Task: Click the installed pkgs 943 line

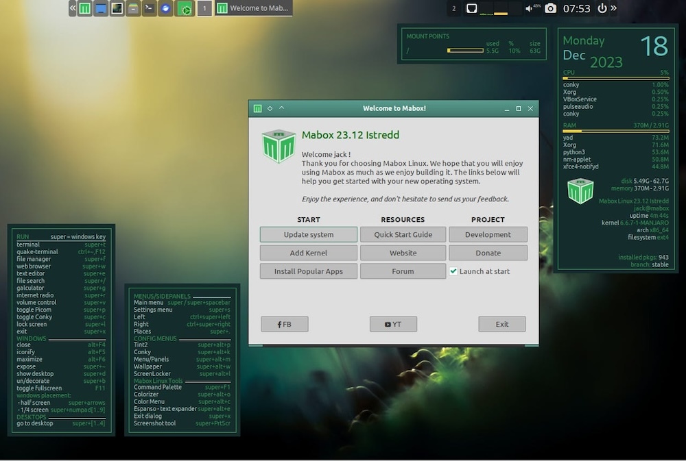Action: pos(643,258)
